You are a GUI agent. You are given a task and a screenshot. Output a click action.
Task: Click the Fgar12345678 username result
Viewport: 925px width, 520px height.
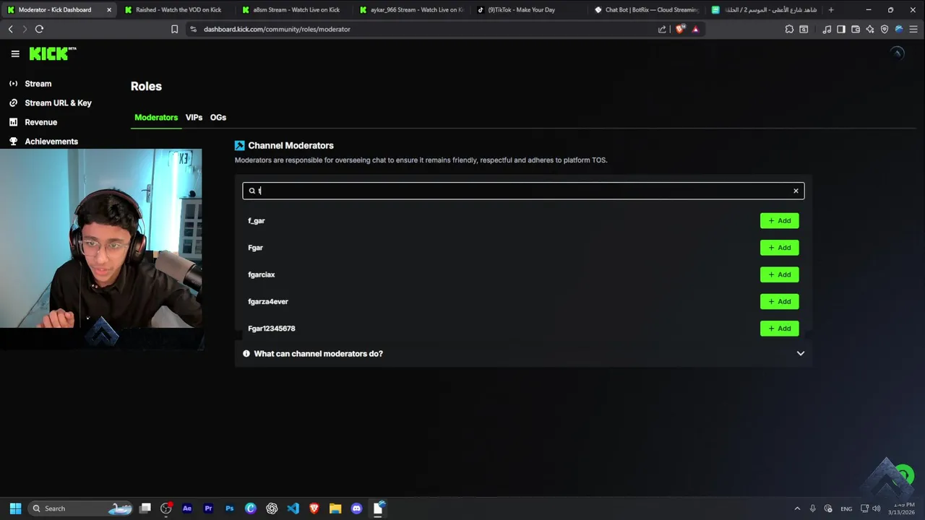tap(272, 329)
